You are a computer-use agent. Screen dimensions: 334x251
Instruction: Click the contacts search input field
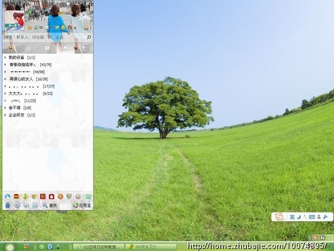[x=45, y=37]
